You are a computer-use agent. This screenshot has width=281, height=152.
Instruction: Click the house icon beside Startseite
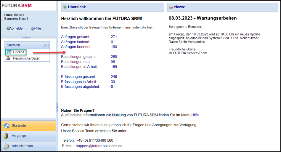tap(6, 126)
